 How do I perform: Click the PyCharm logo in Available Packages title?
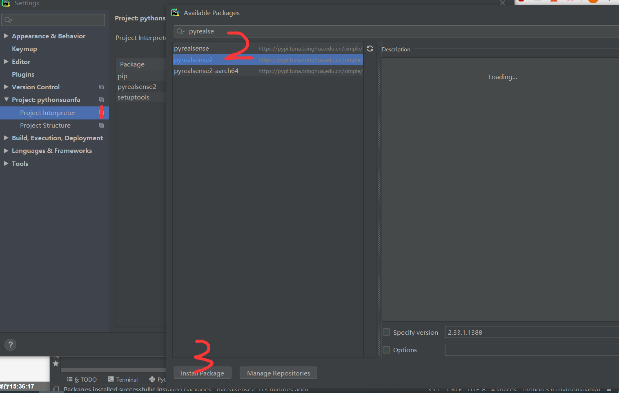[x=175, y=12]
